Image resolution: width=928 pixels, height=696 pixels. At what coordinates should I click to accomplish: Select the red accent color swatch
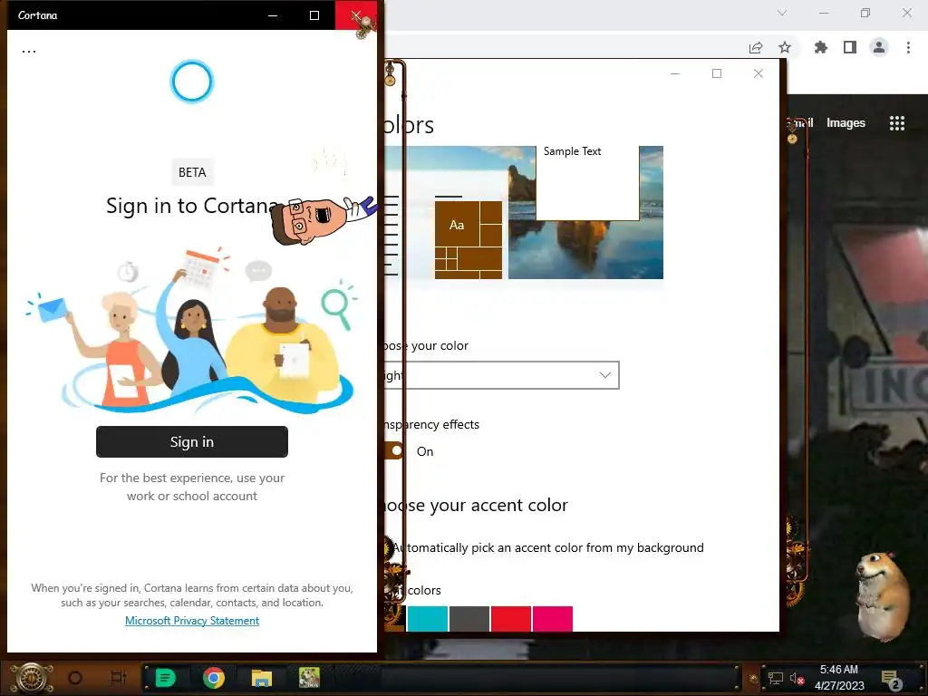point(511,618)
